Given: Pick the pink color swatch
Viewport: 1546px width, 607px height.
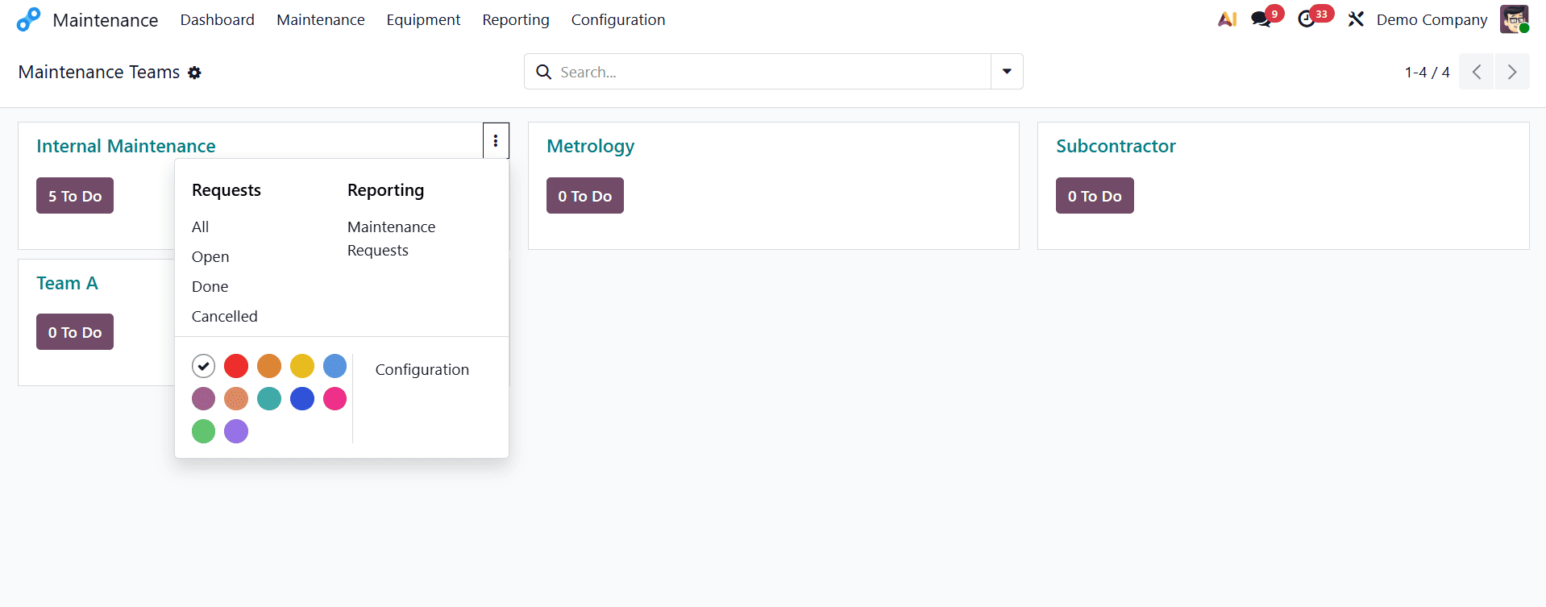Looking at the screenshot, I should point(335,398).
